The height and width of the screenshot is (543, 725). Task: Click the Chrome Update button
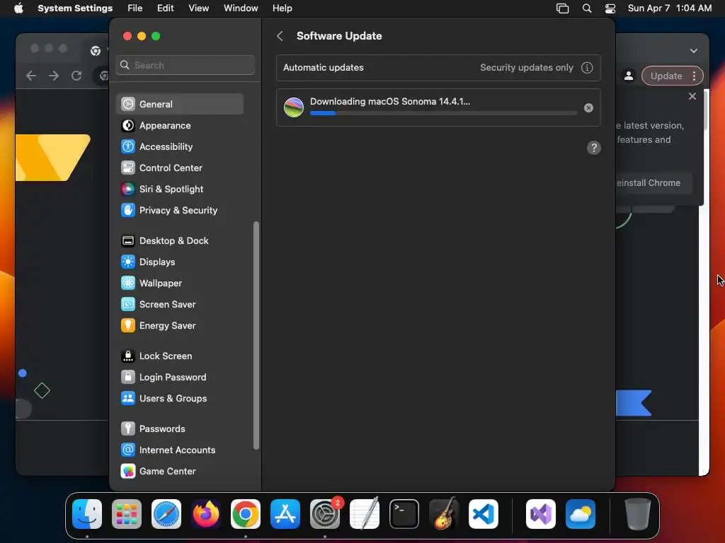point(666,76)
